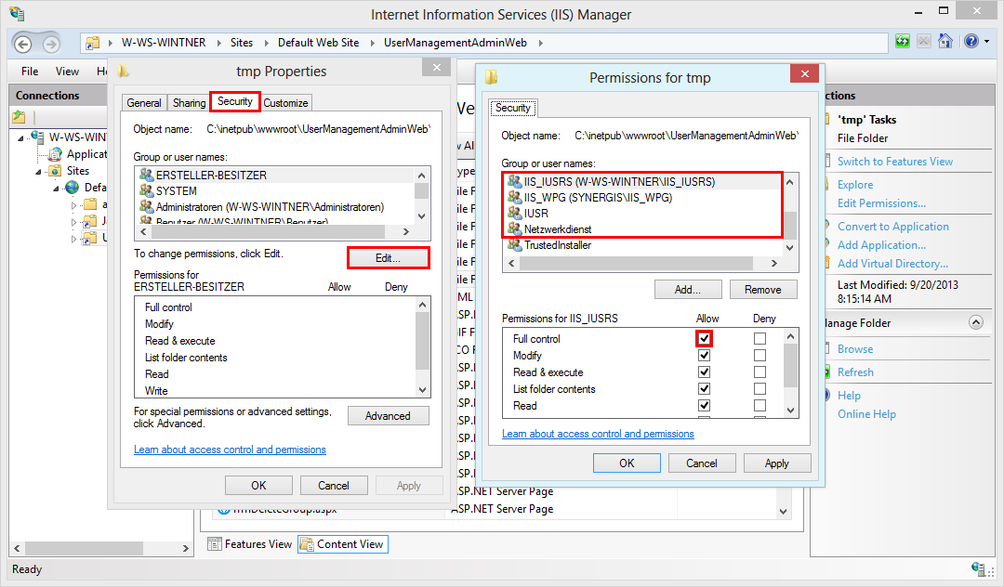Open the File menu
This screenshot has height=587, width=1004.
[29, 71]
